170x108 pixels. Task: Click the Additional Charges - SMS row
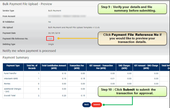coord(13,90)
